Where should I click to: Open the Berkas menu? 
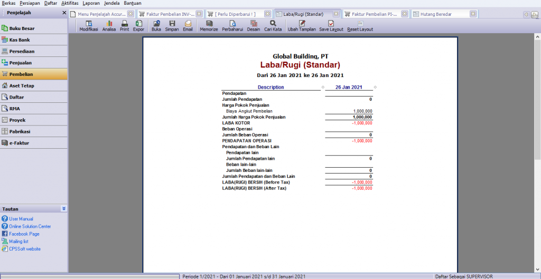[8, 3]
